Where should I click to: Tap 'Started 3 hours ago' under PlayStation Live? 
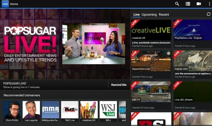pyautogui.click(x=185, y=46)
